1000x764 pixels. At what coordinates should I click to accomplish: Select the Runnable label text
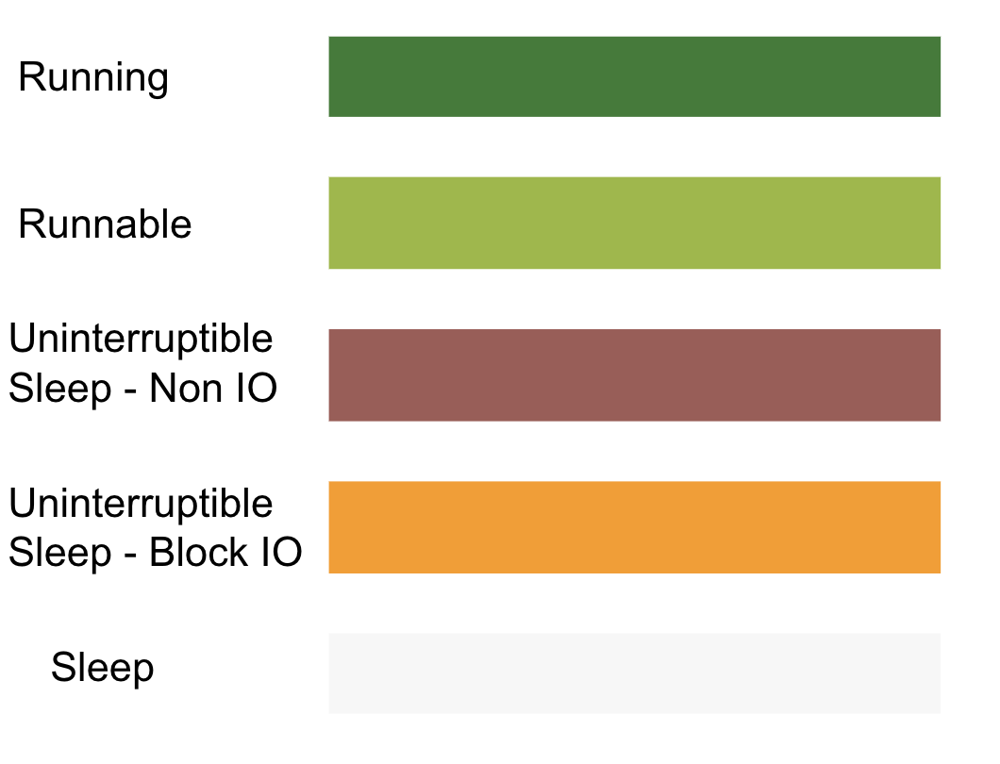pos(105,225)
